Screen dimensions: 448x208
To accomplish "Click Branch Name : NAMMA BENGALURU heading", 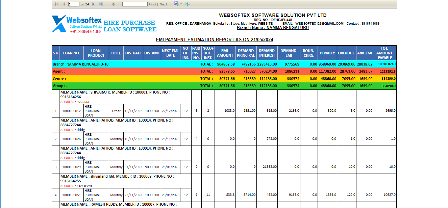I will tap(273, 28).
